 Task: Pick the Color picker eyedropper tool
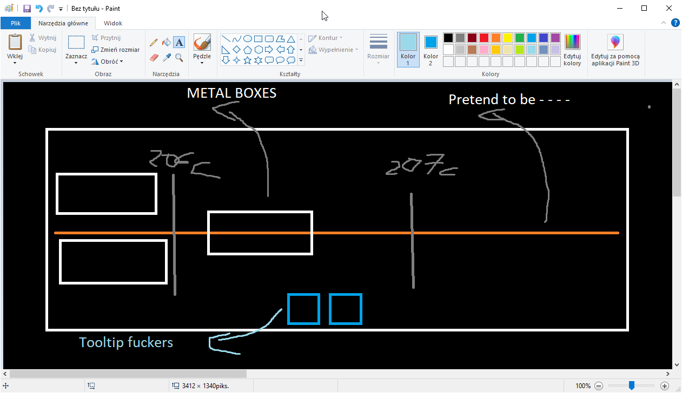coord(167,57)
